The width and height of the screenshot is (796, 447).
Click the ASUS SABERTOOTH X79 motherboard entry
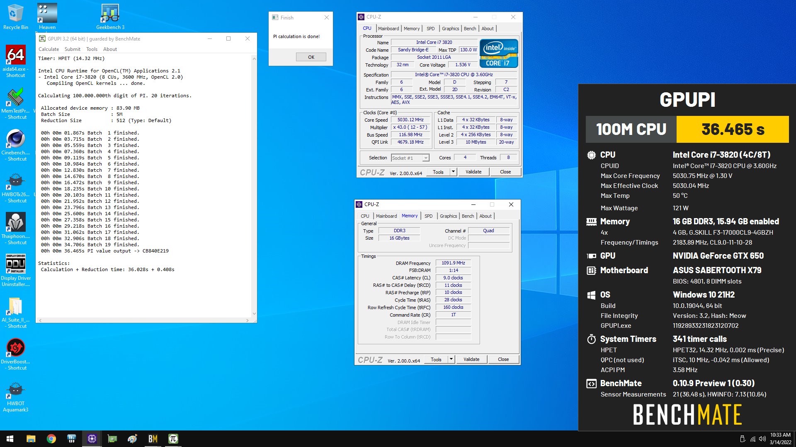tap(717, 270)
